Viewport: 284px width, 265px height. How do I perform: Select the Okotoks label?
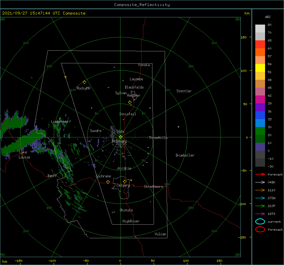click(x=126, y=210)
